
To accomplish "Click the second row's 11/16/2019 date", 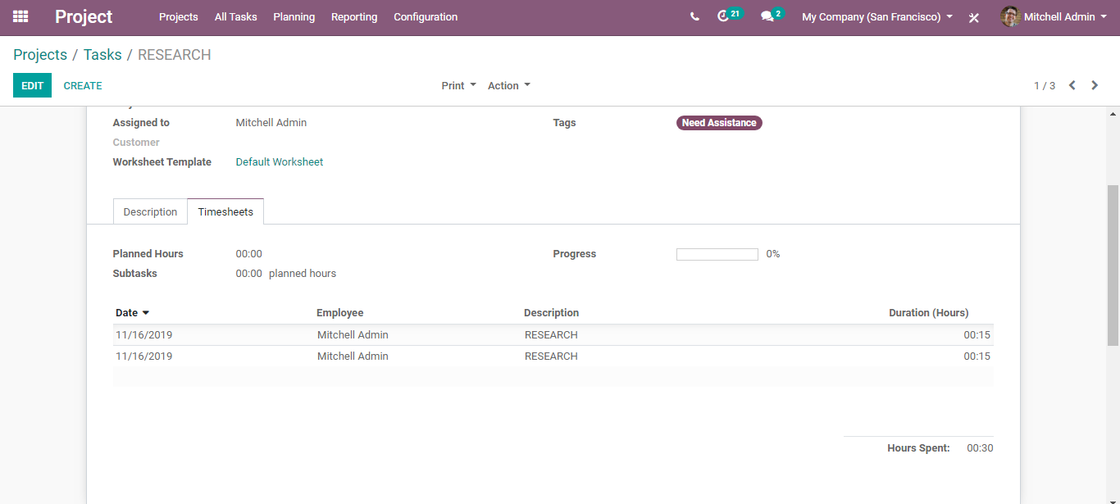I will [144, 356].
